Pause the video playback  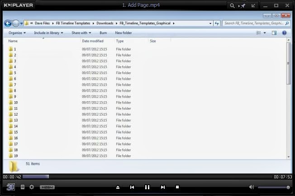click(147, 187)
